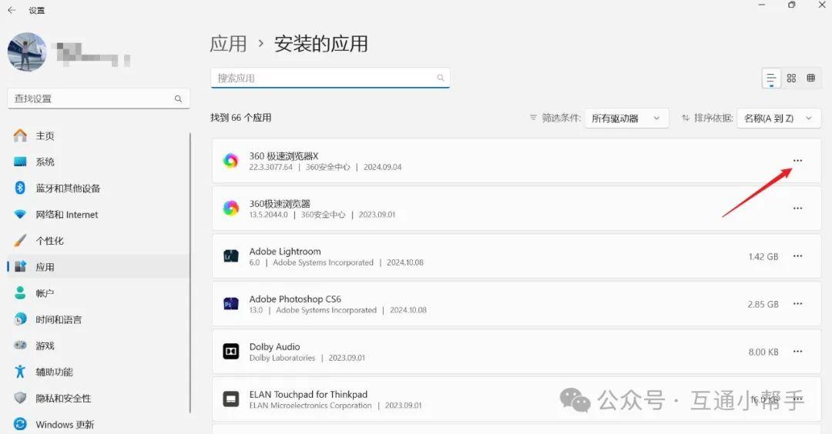The height and width of the screenshot is (434, 832).
Task: Click the 主页 house icon
Action: tap(20, 135)
